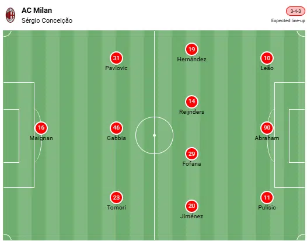Select Abraham's number 90 marker
Screen dimensions: 307x241
click(267, 128)
